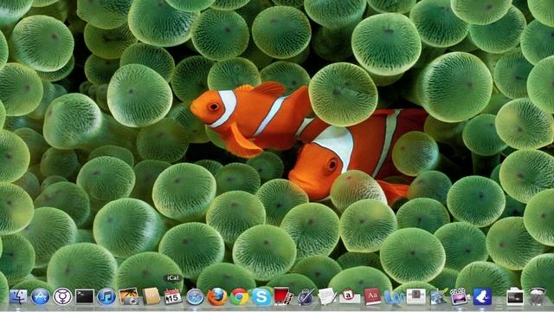Screen dimensions: 554x312
Task: Open the Preview app icon in the Dock
Action: click(x=438, y=296)
